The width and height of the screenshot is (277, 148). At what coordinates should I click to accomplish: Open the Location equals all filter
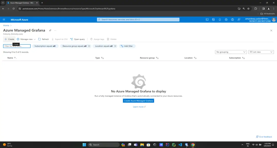pos(104,46)
